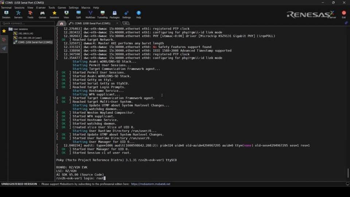The width and height of the screenshot is (350, 197).
Task: Open the Servers toolbar icon
Action: click(18, 15)
